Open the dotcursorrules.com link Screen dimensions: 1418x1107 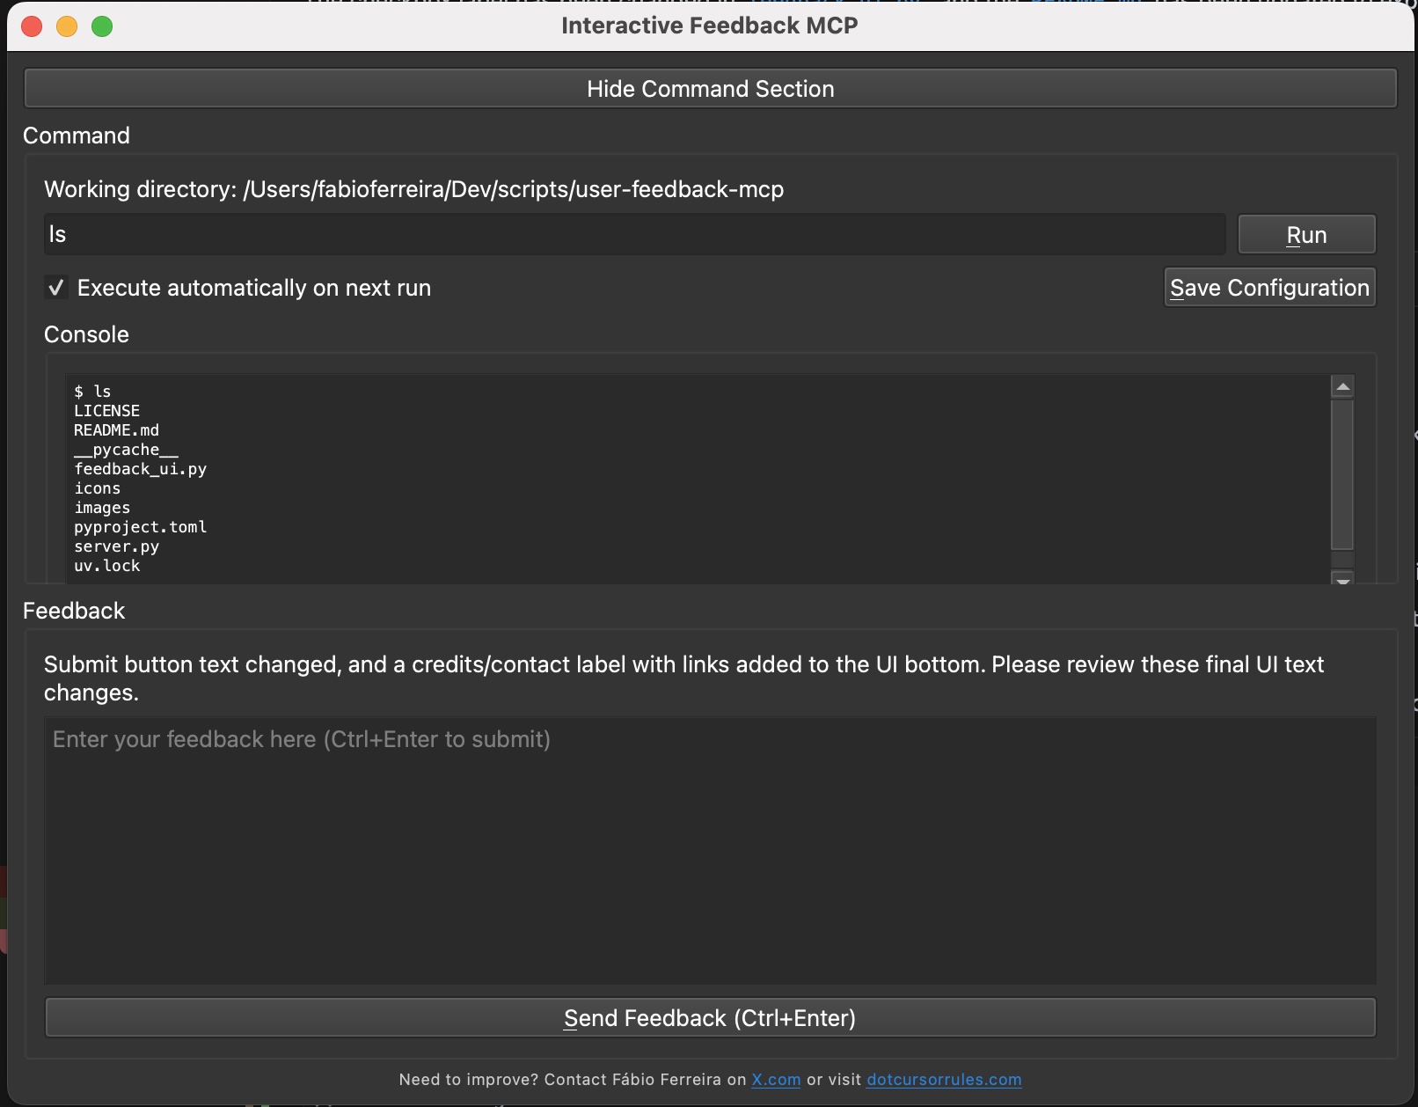coord(944,1080)
